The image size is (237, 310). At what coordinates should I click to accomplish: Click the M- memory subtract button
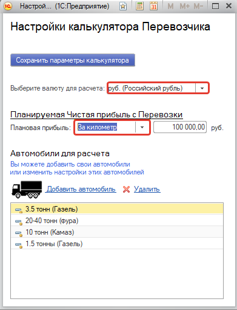198,7
